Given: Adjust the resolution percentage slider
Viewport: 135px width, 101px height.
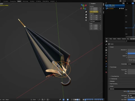Looking at the screenshot, I should point(131,53).
